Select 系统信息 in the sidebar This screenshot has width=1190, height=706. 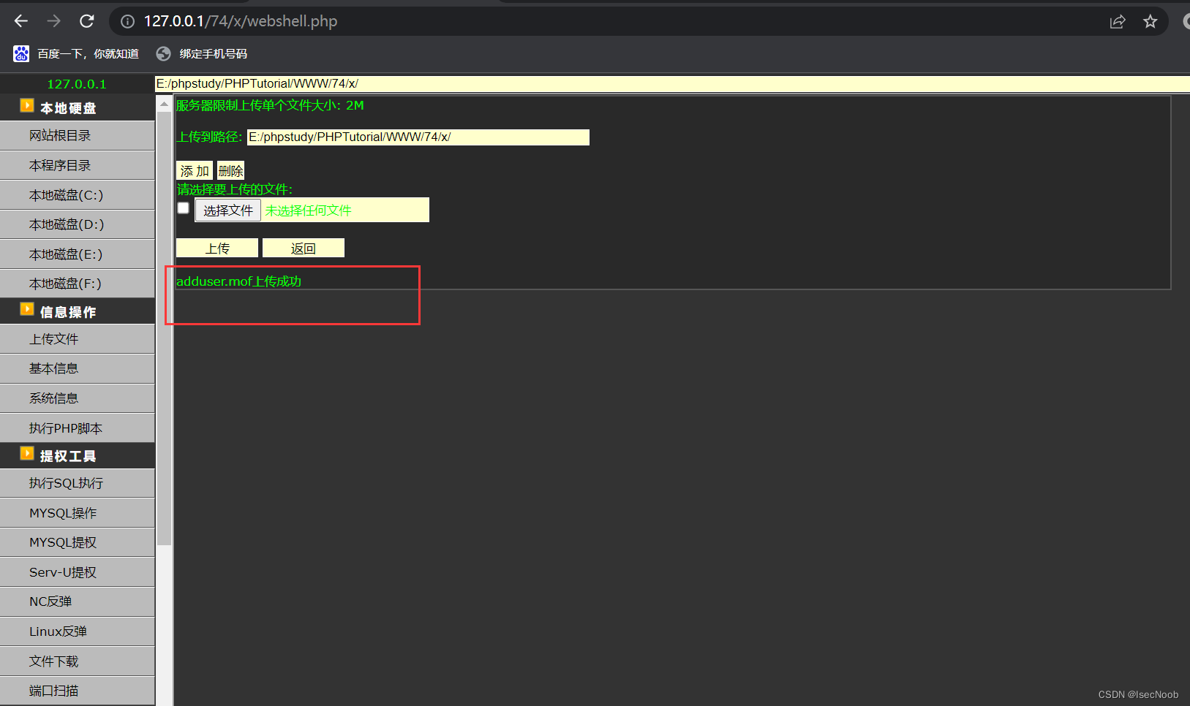(x=78, y=398)
